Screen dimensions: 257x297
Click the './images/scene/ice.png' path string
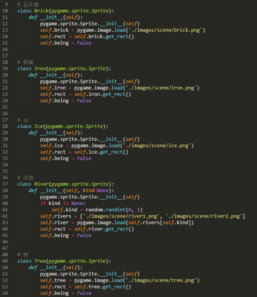click(157, 146)
